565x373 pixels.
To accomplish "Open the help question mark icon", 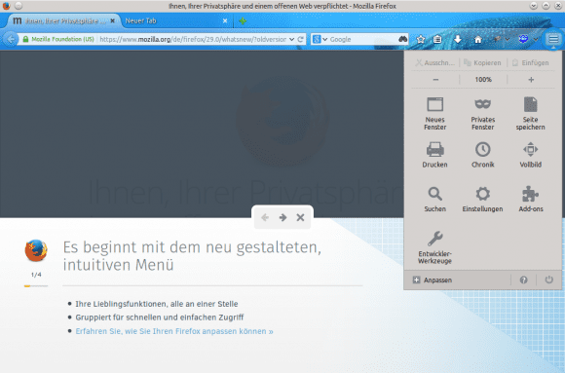I will click(x=523, y=280).
